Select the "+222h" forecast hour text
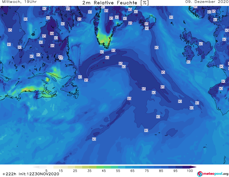 pos(9,174)
